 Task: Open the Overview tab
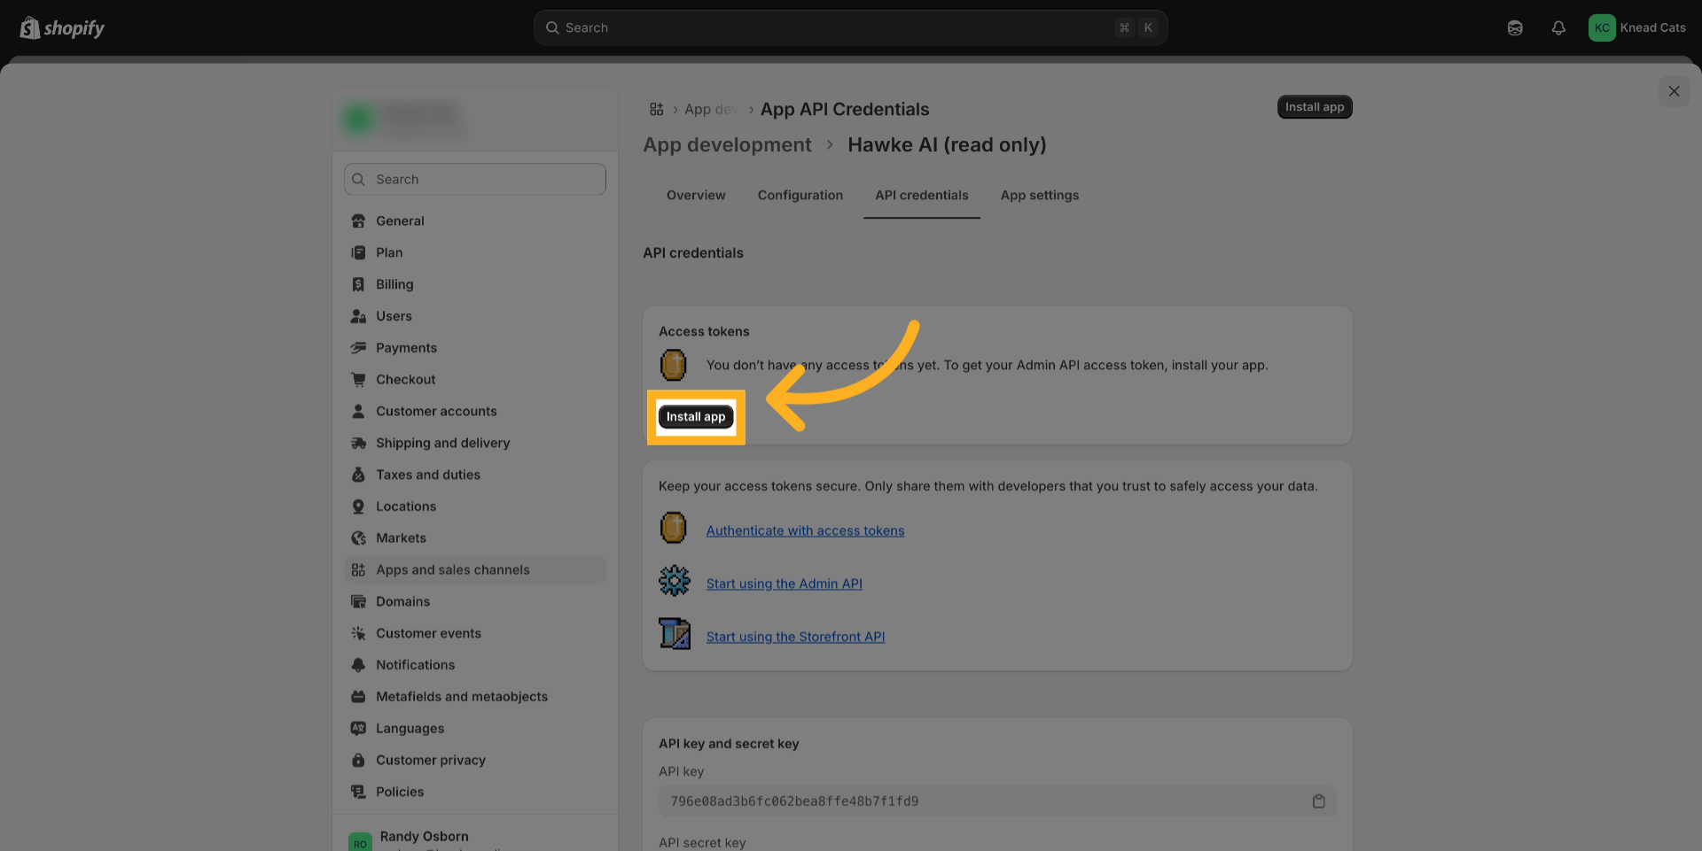pos(696,196)
